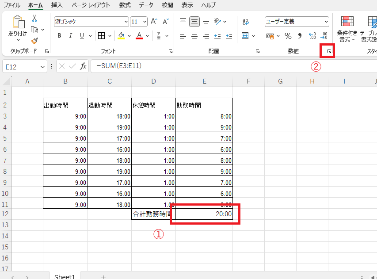Click the yellow fill color swatch

pos(121,36)
